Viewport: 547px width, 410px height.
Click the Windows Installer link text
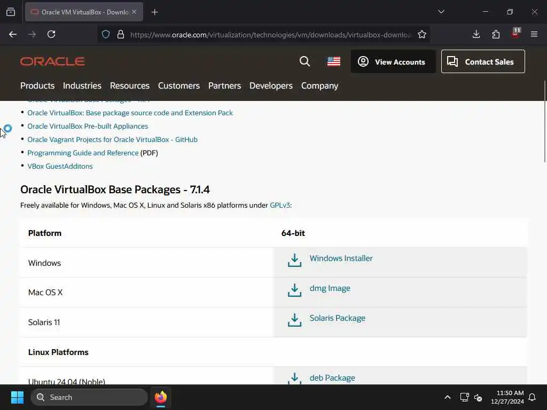(341, 258)
